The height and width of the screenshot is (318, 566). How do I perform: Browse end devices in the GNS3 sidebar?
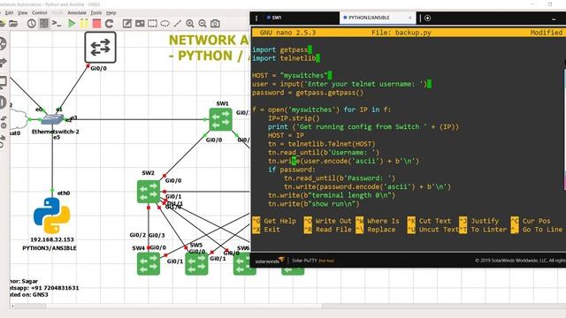click(3, 82)
